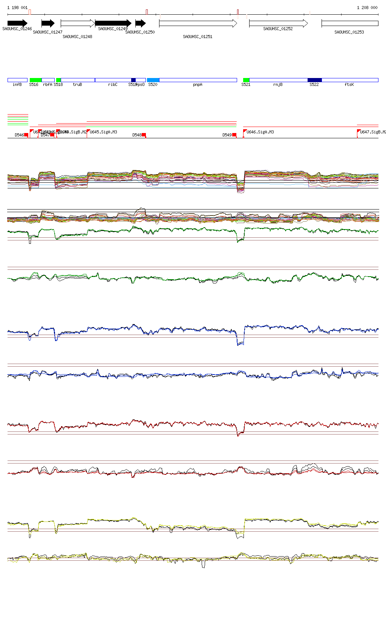The height and width of the screenshot is (618, 386).
Task: Click the ribC segment box
Action: [x=113, y=80]
